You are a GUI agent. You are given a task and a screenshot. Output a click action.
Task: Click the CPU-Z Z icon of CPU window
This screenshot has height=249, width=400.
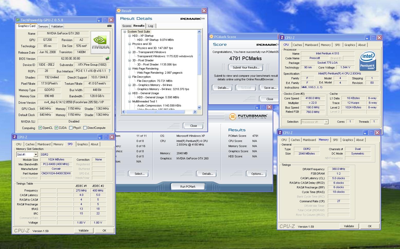click(x=282, y=37)
